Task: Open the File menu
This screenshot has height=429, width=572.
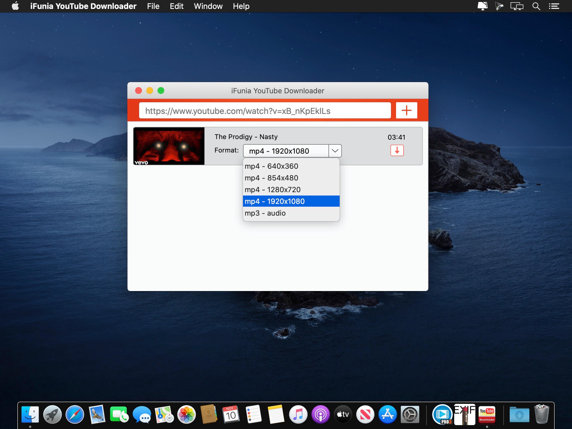Action: [153, 6]
